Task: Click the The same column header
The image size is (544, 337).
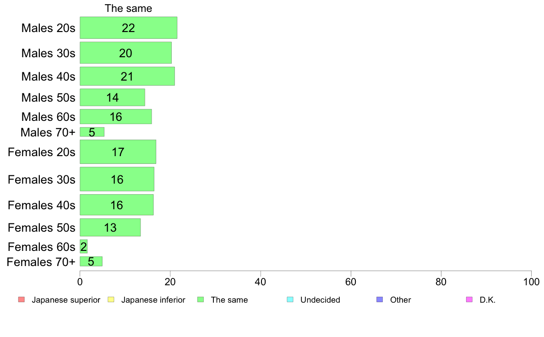Action: pyautogui.click(x=128, y=8)
